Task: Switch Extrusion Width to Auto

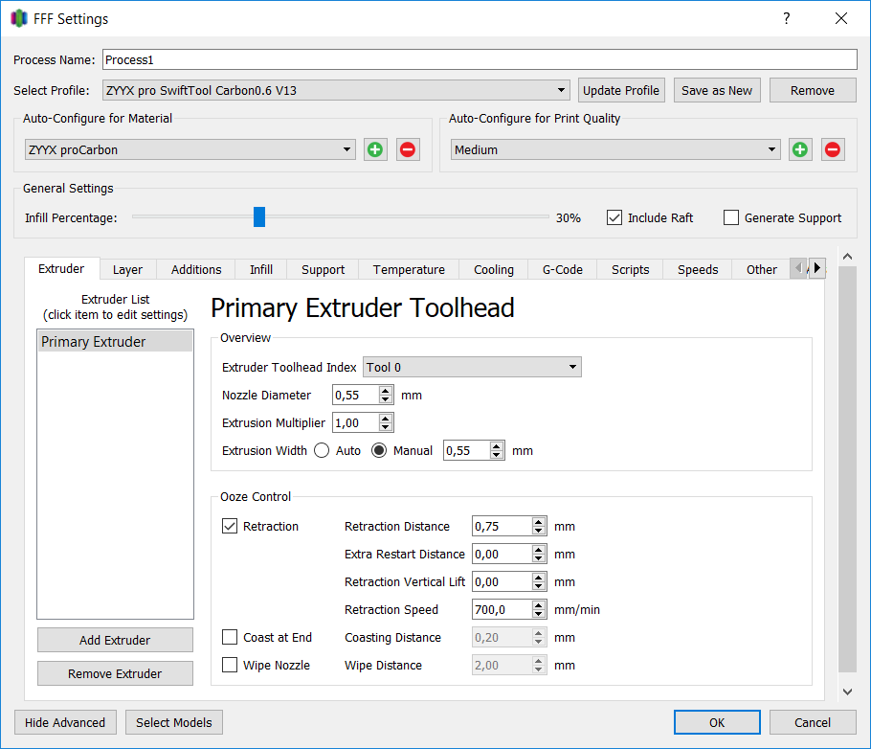Action: [x=321, y=450]
